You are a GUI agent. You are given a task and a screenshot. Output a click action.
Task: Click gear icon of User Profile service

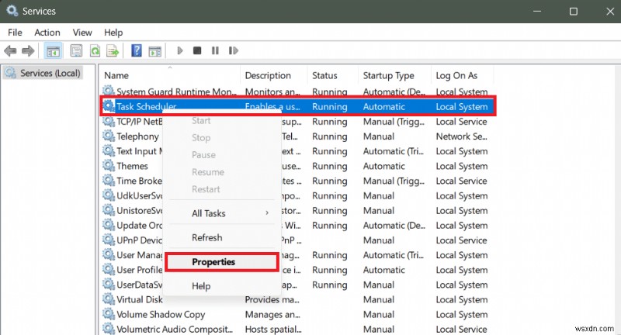(109, 269)
